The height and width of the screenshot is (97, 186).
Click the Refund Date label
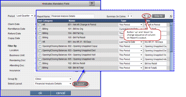(x=14, y=34)
